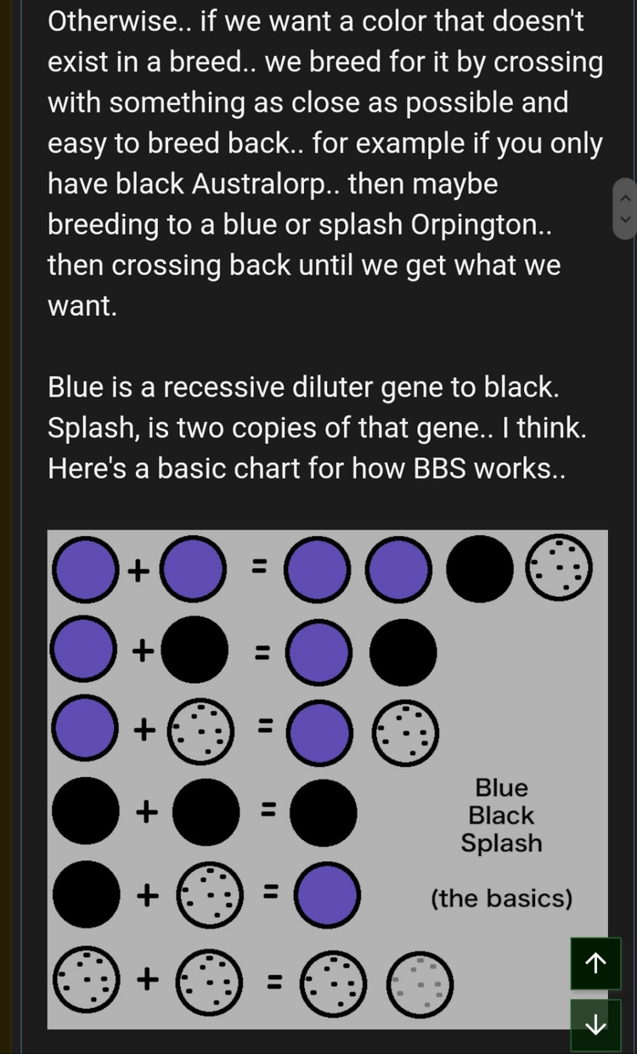
Task: Click the line "Blue is a recessive diluter gene"
Action: pyautogui.click(x=303, y=387)
